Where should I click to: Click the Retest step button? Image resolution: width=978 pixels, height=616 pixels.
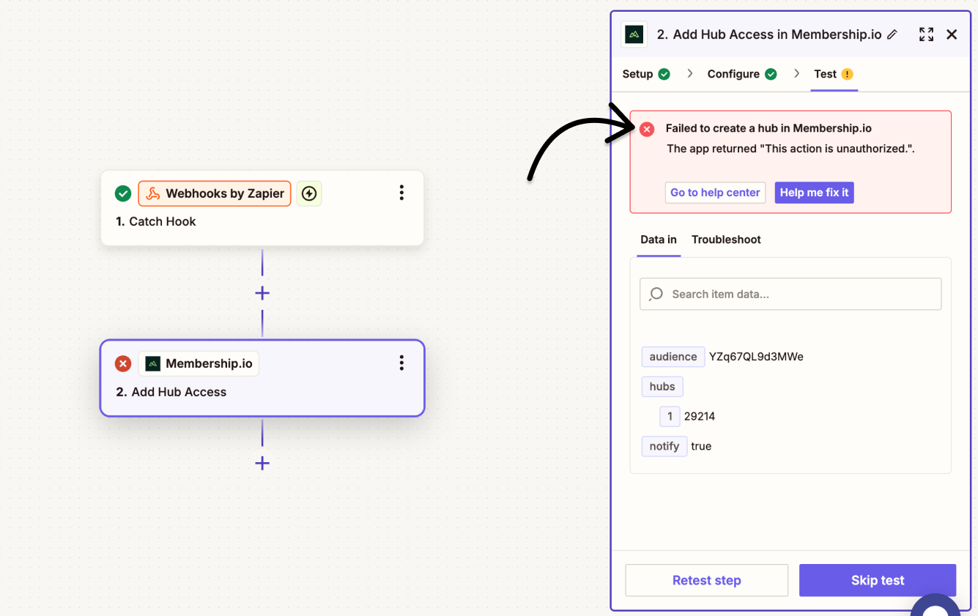coord(706,580)
